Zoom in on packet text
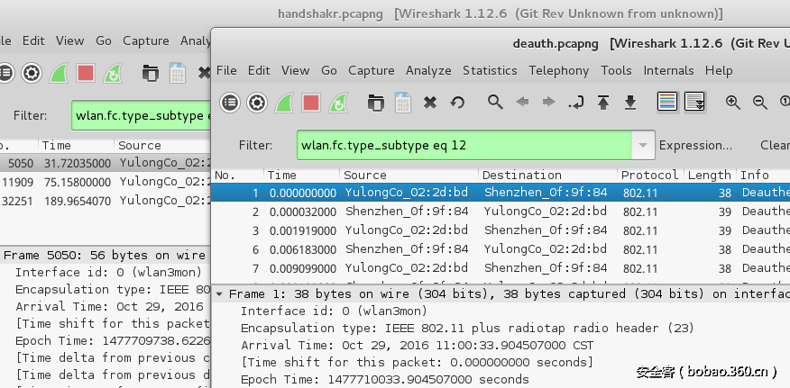 732,103
